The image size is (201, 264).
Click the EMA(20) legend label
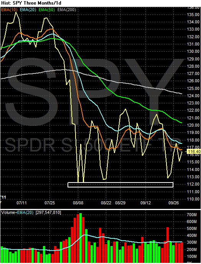(28, 10)
